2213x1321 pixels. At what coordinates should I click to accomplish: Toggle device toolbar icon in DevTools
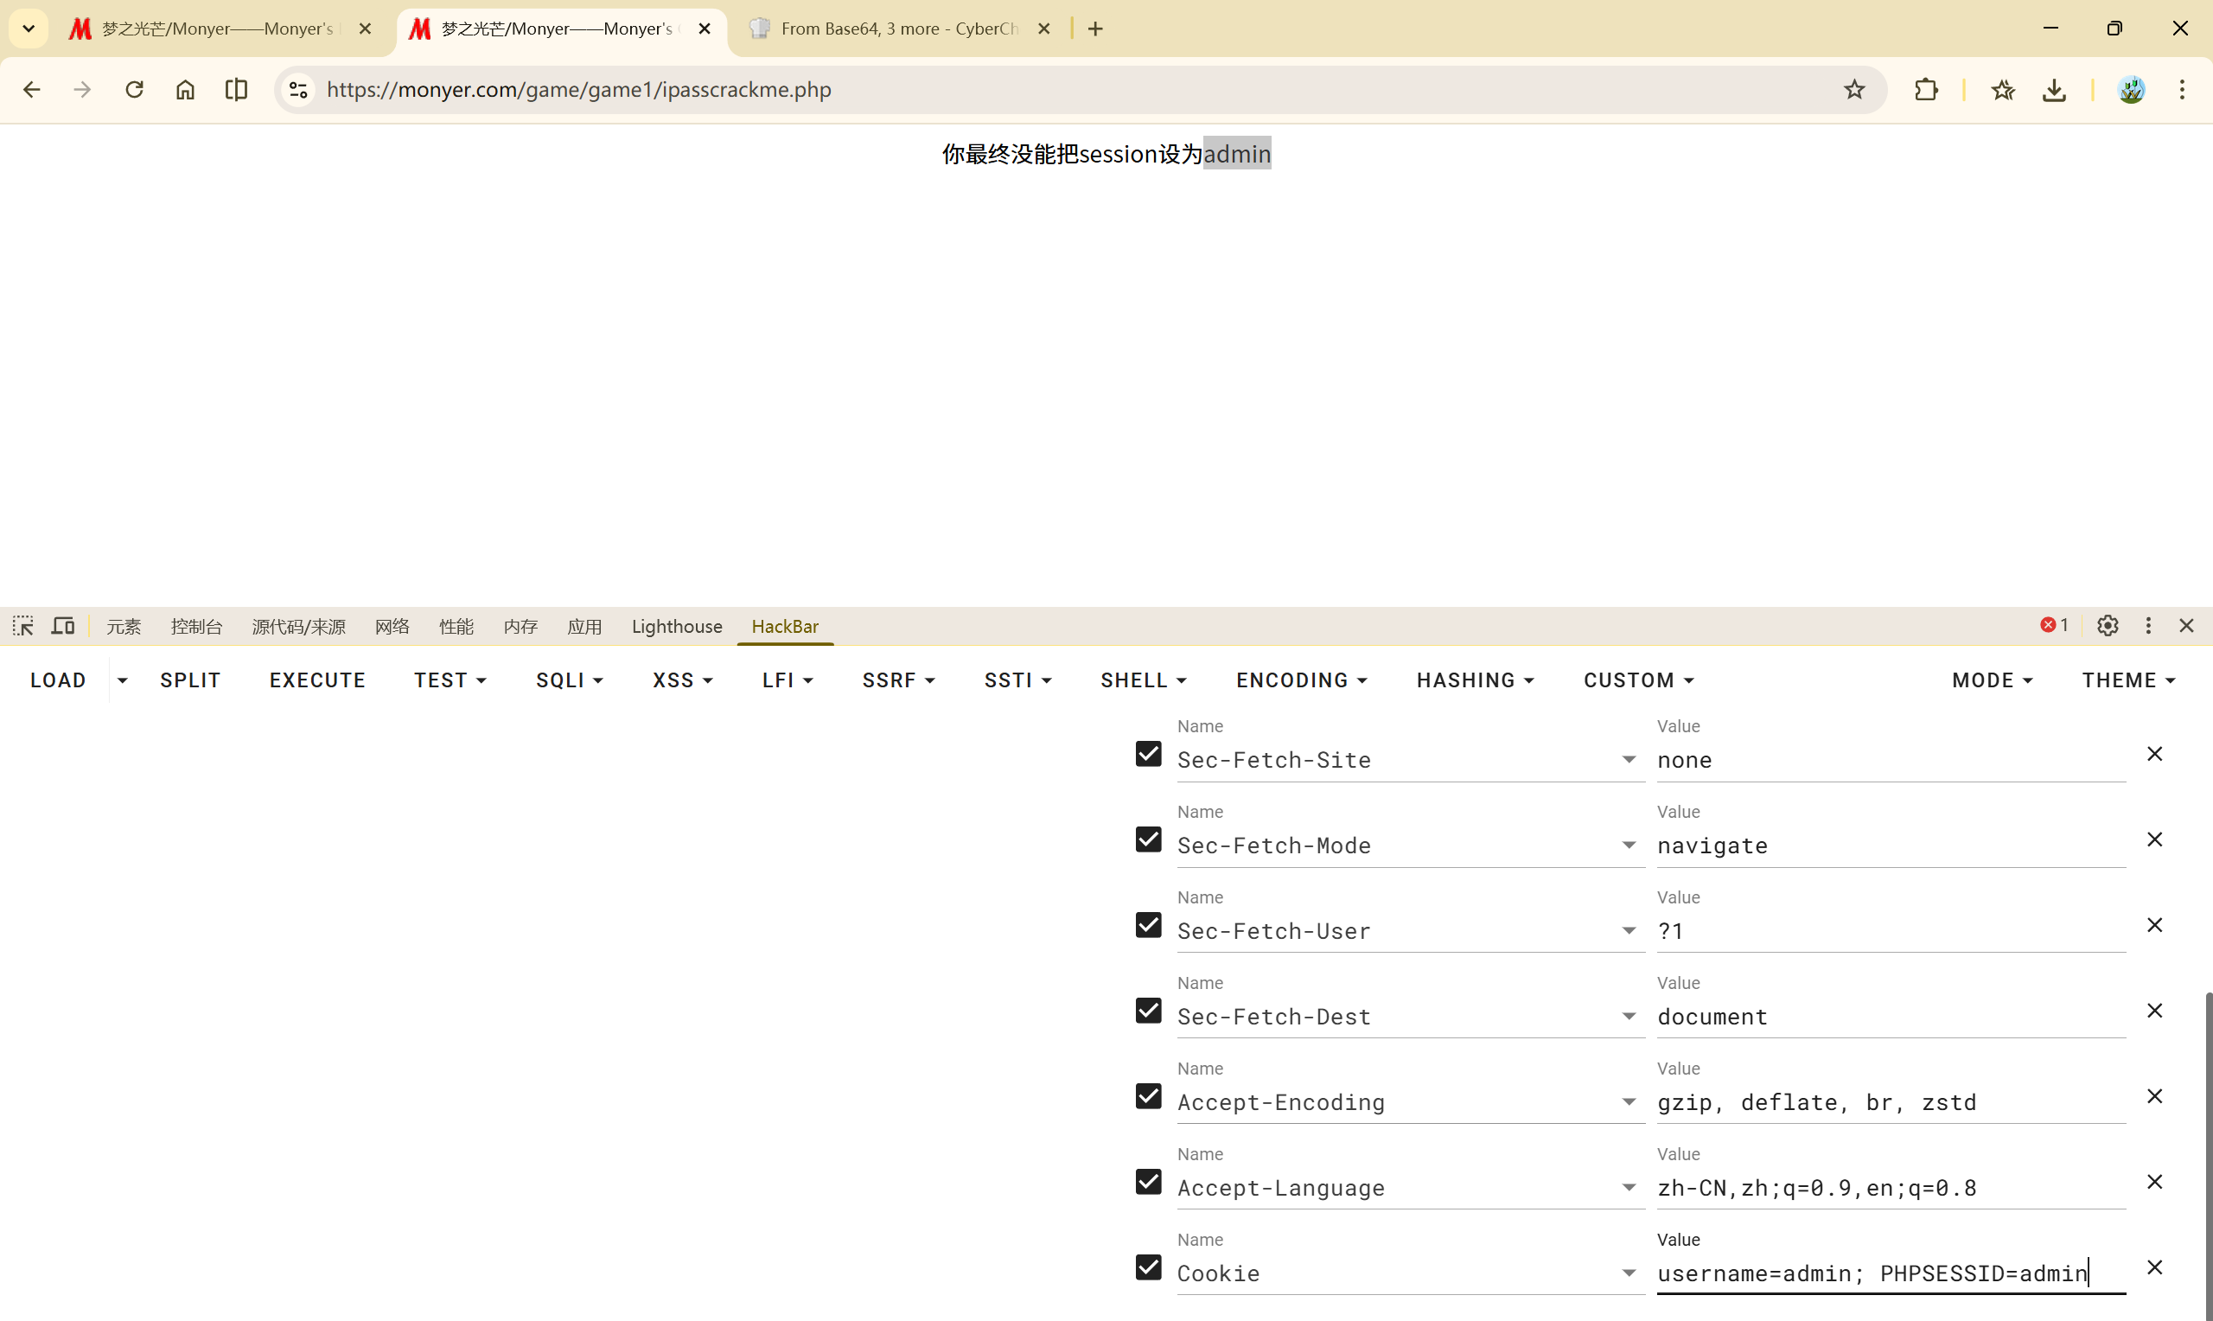point(62,626)
